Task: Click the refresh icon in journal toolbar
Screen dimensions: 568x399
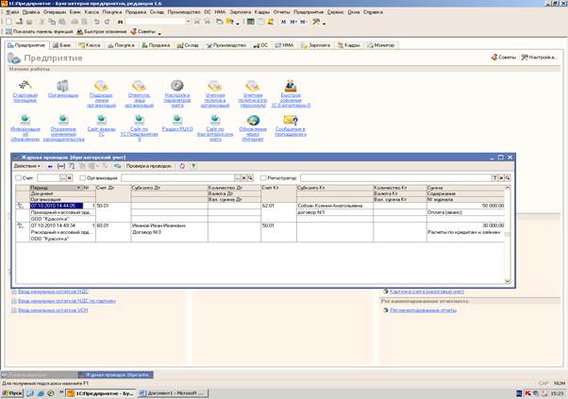Action: click(182, 166)
